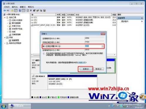Click the 布局 column header
This screenshot has height=109, width=146.
(x=58, y=15)
